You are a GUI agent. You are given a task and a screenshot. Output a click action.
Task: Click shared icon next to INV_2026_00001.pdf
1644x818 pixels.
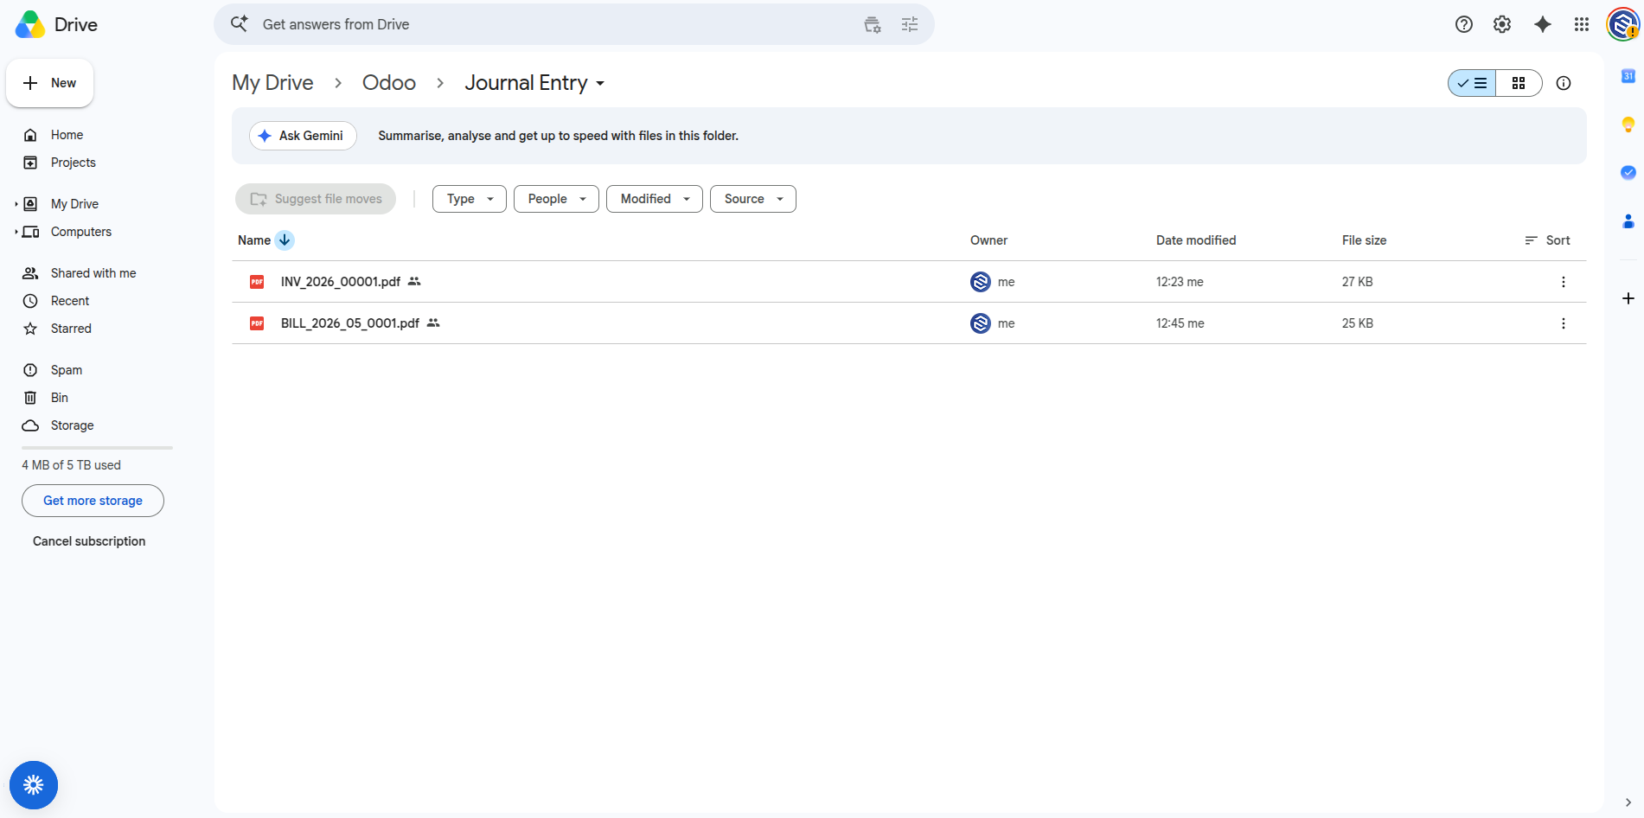pyautogui.click(x=414, y=282)
